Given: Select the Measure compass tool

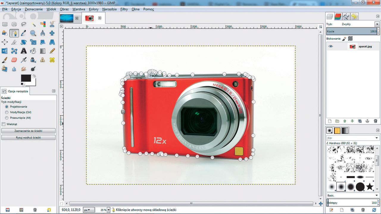Looking at the screenshot, I should click(x=43, y=33).
